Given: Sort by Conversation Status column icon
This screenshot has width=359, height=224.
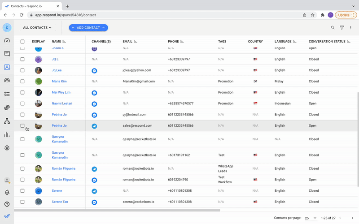Looking at the screenshot, I should pyautogui.click(x=349, y=42).
